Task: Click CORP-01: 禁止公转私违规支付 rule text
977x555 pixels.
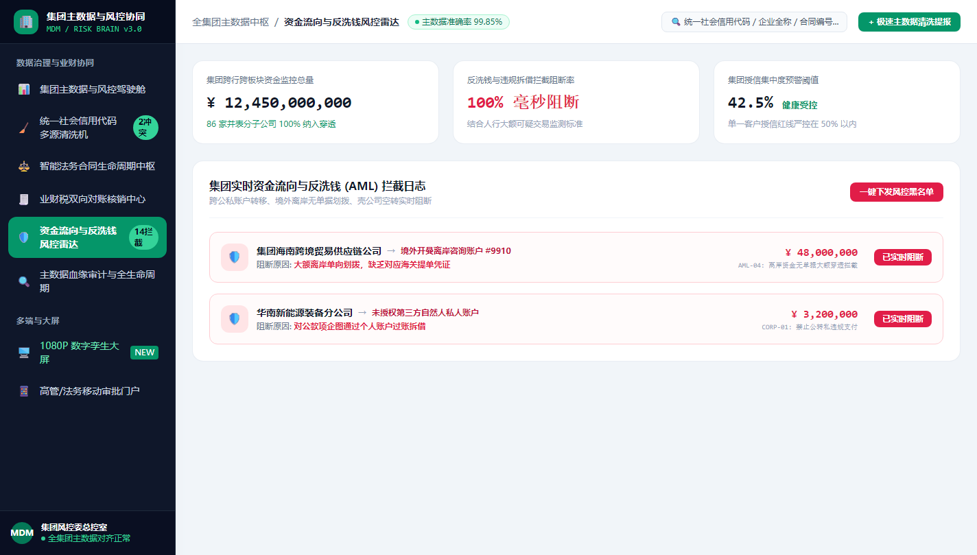Action: (x=810, y=327)
